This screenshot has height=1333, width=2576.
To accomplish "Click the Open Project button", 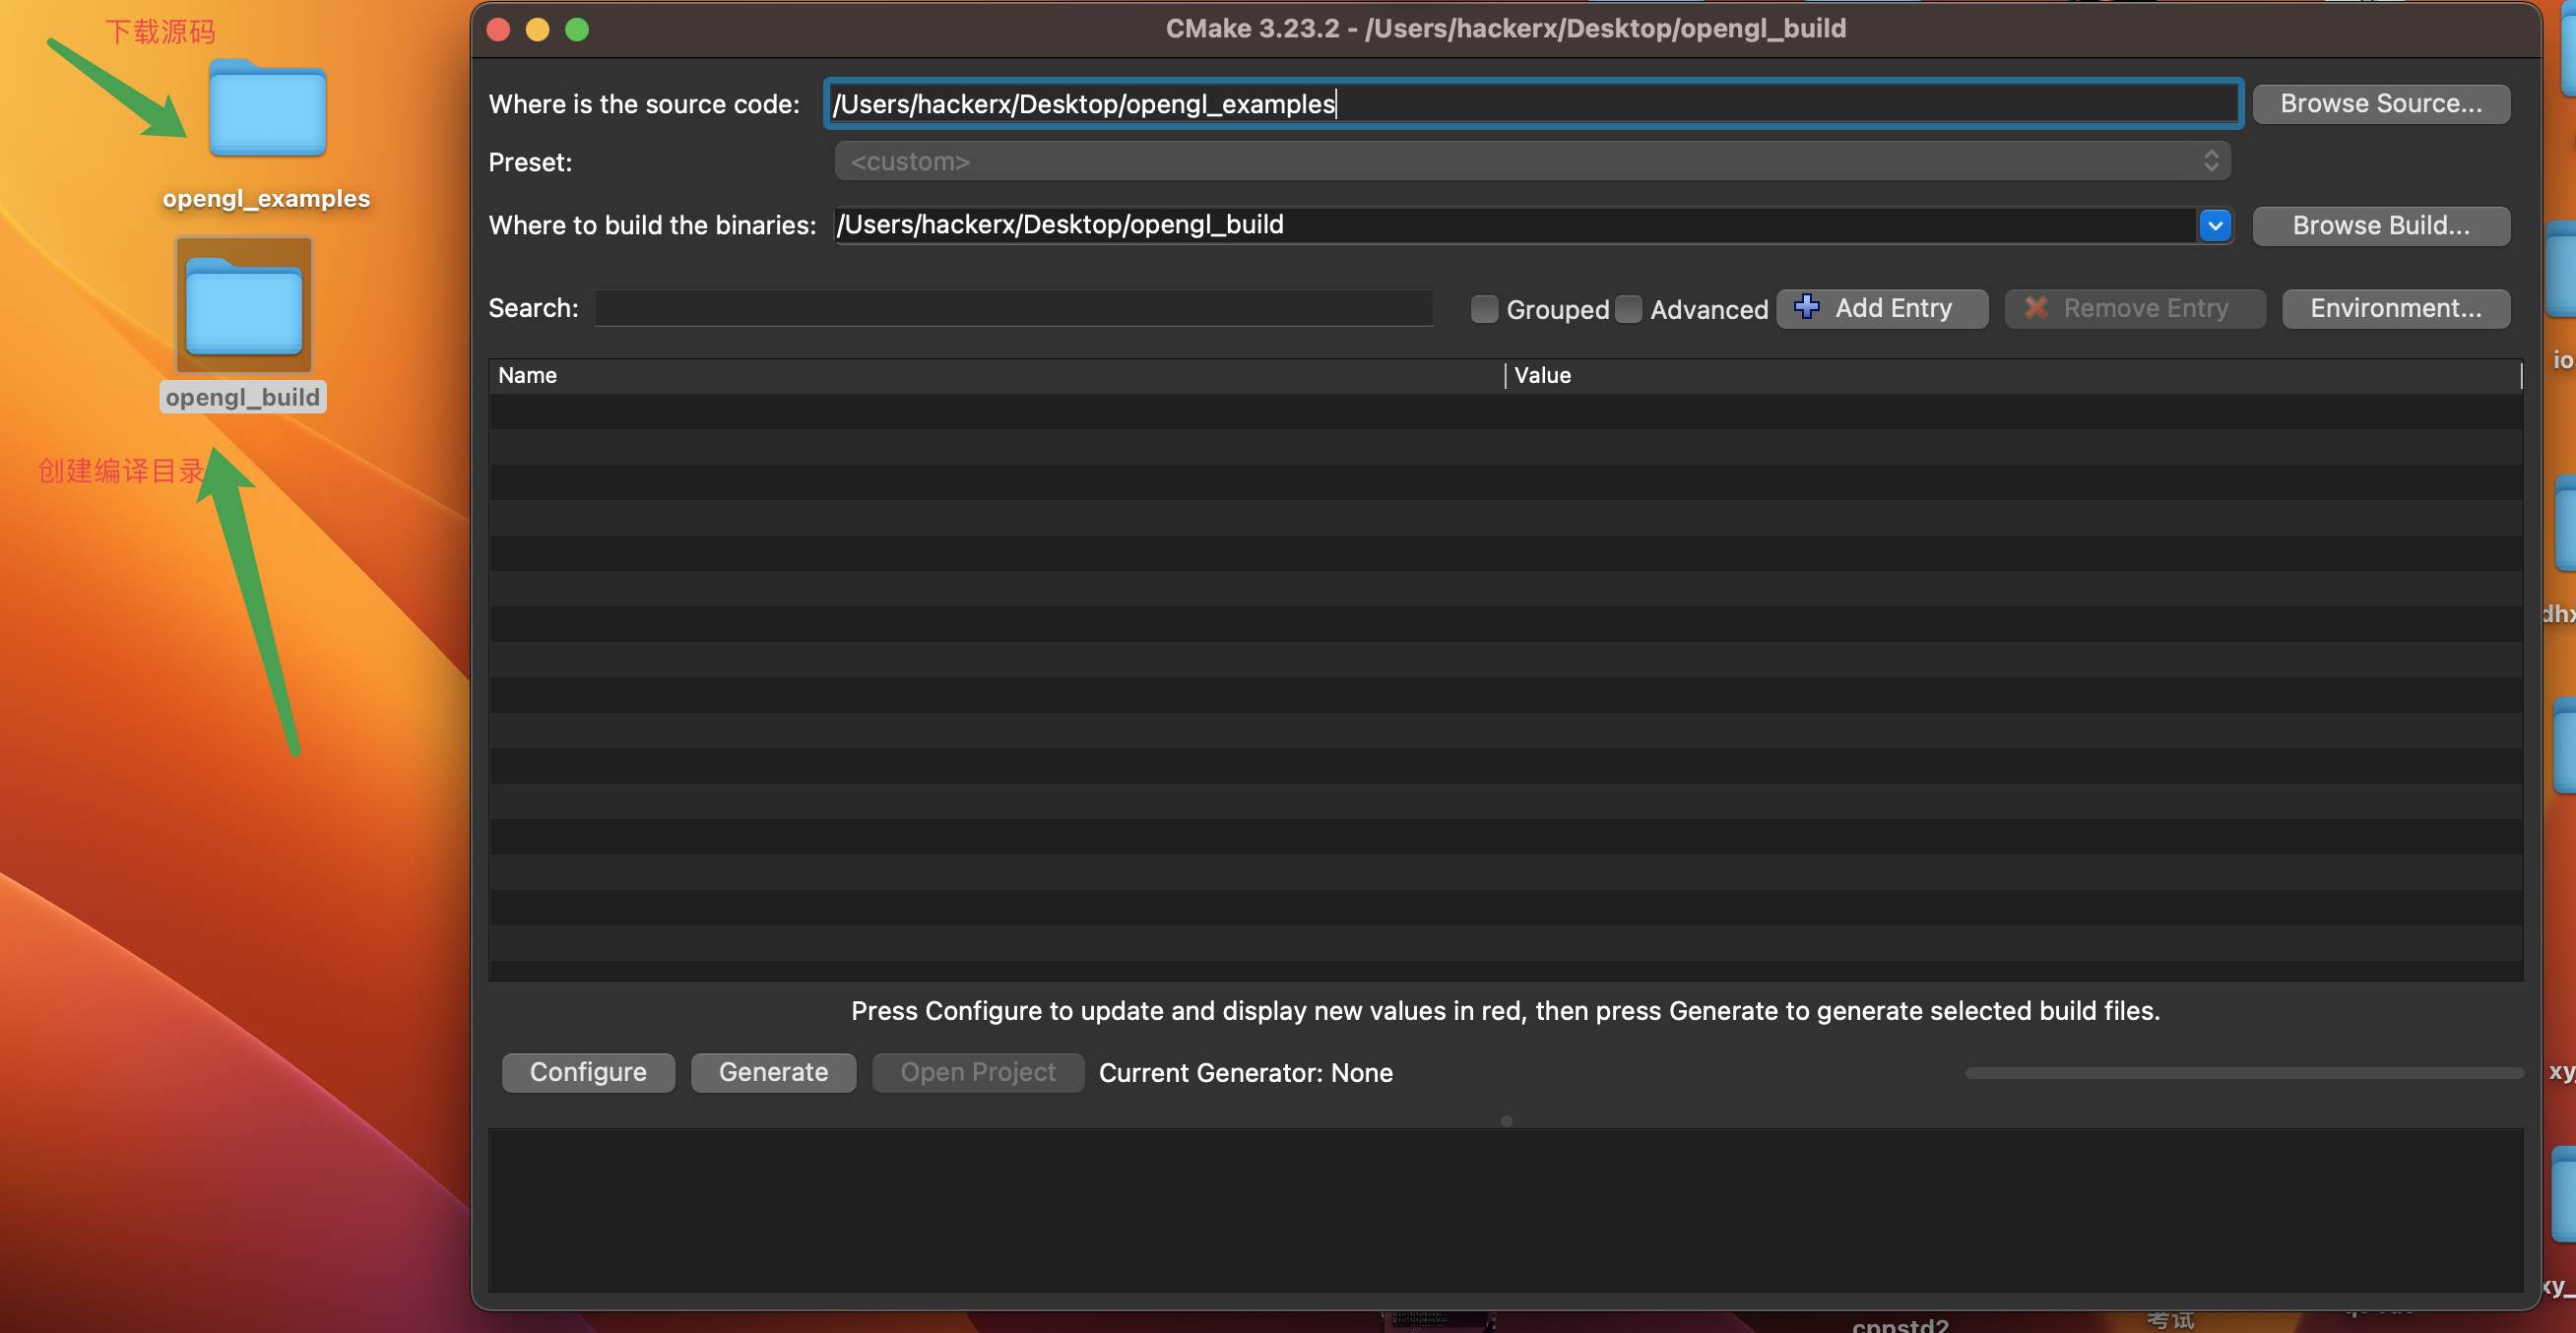I will [978, 1072].
